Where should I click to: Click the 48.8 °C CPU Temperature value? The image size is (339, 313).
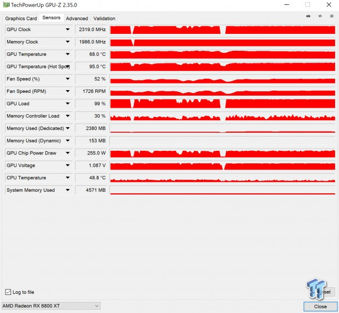coord(91,178)
